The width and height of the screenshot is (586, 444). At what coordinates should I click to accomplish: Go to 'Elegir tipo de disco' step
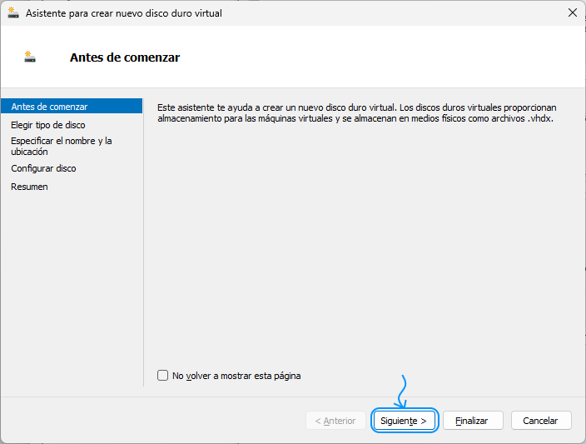click(x=47, y=125)
